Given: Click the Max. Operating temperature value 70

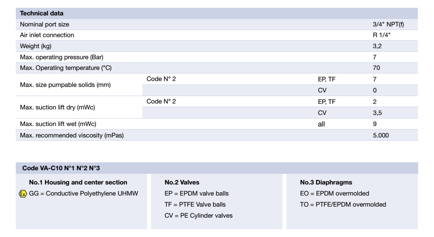Looking at the screenshot, I should (x=376, y=68).
